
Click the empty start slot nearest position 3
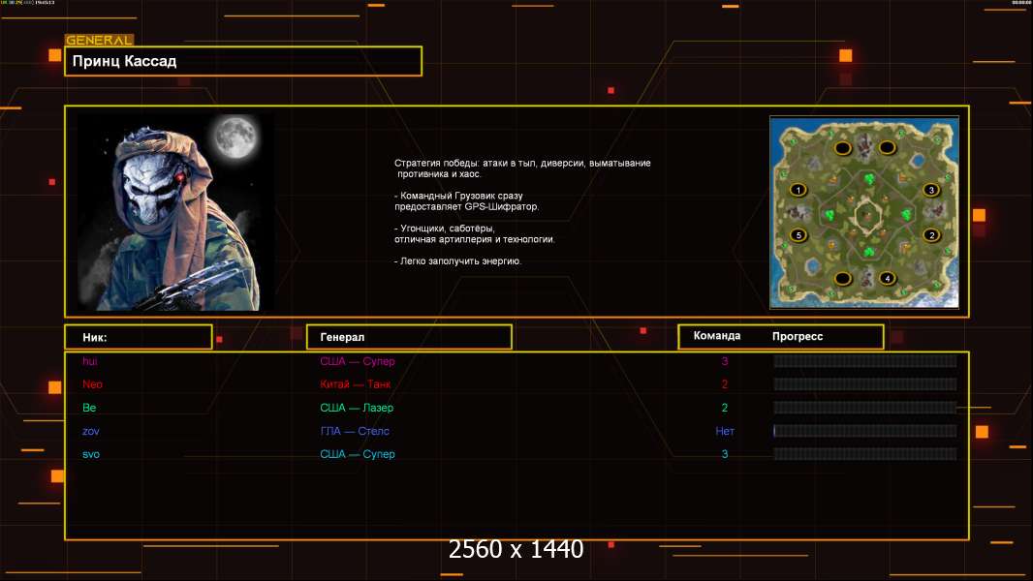[x=887, y=147]
